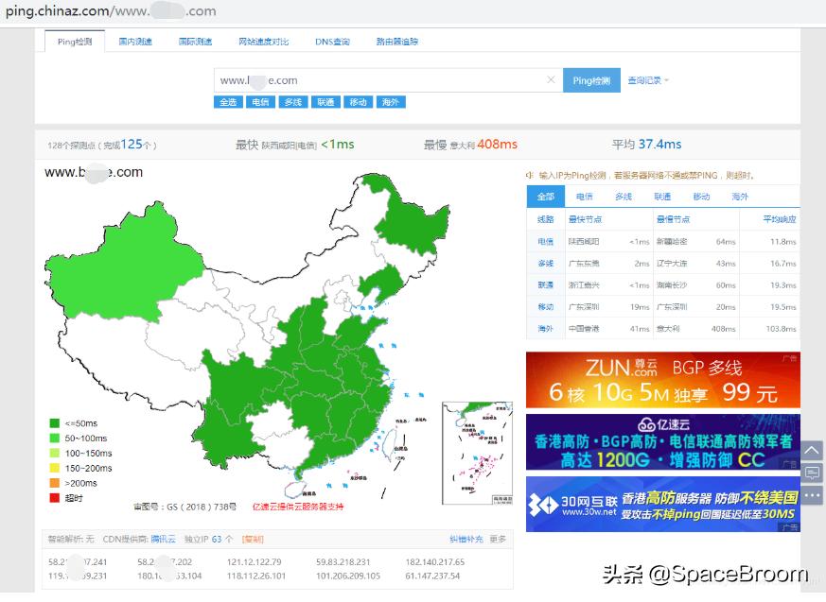The image size is (826, 602).
Task: Open the feedback chat bubble icon
Action: 811,473
